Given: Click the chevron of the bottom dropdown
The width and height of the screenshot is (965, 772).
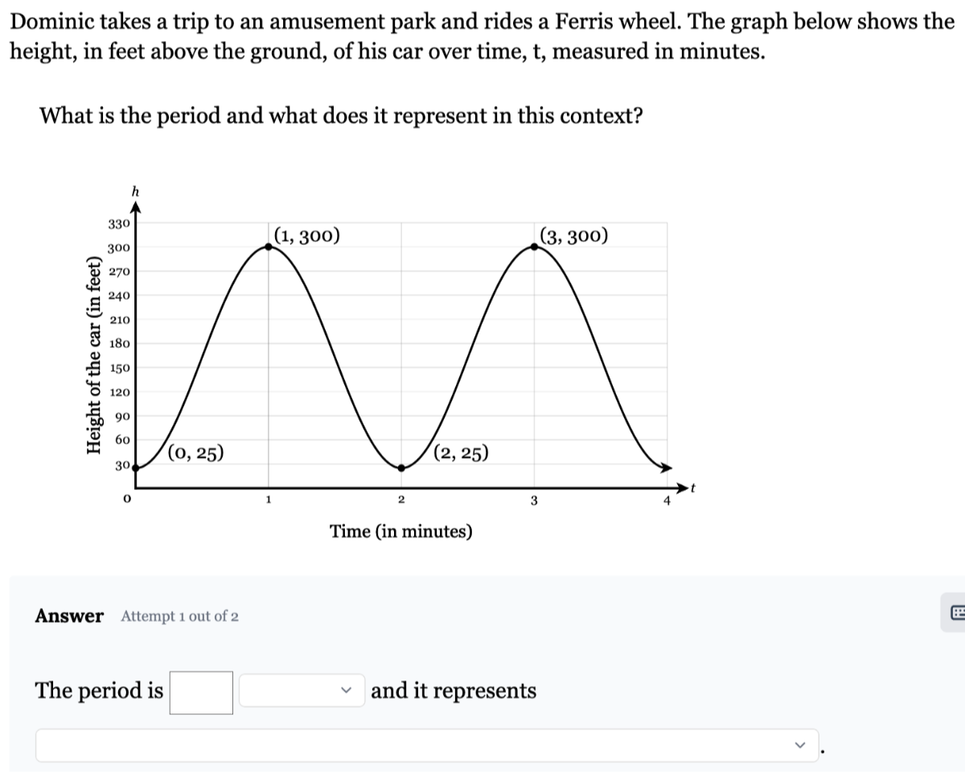Looking at the screenshot, I should pos(799,745).
